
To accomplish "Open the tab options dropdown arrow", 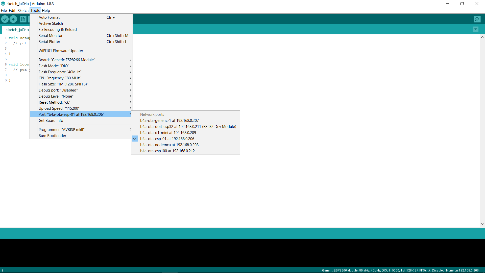I will coord(476,29).
